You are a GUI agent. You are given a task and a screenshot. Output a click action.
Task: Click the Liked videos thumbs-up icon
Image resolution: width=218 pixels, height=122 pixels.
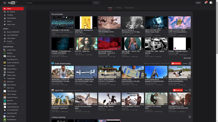(x=5, y=38)
